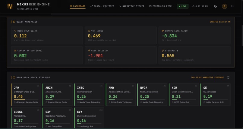This screenshot has height=129, width=243.
Task: Click the Sharpe-like value -0.834
Action: (169, 36)
